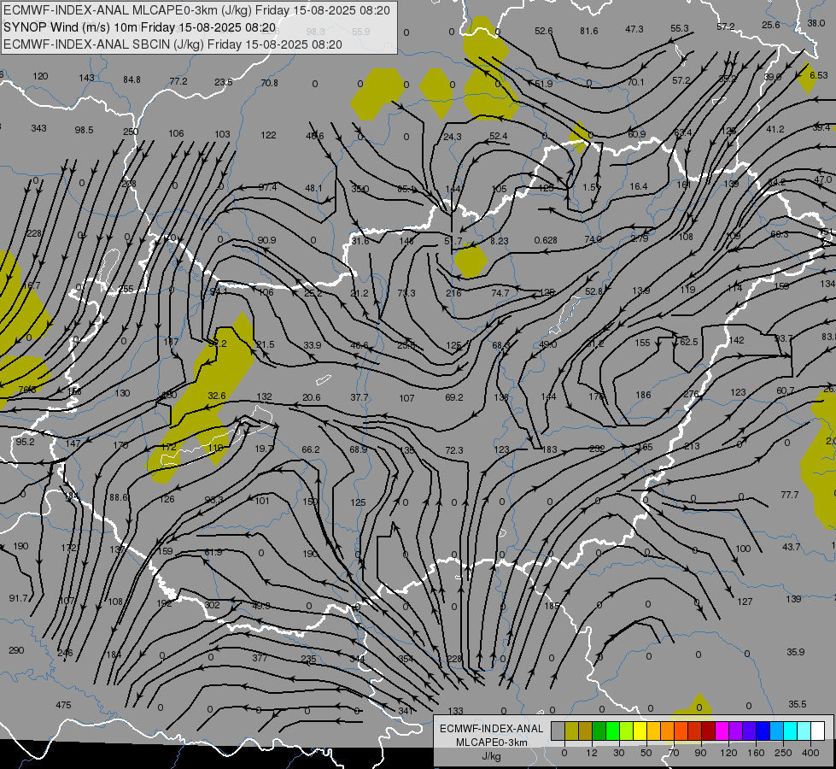This screenshot has width=836, height=769.
Task: Click the map value '81.6'
Action: 588,31
